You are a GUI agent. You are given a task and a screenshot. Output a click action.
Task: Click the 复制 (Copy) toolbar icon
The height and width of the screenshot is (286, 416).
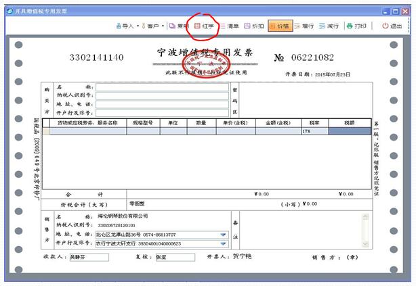click(178, 26)
